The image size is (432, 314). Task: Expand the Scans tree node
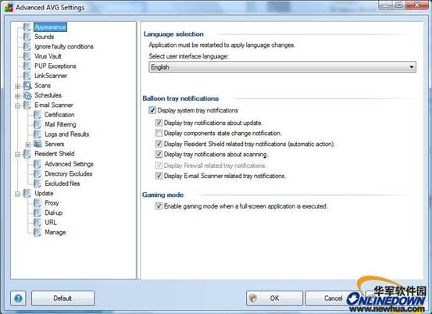tap(18, 86)
